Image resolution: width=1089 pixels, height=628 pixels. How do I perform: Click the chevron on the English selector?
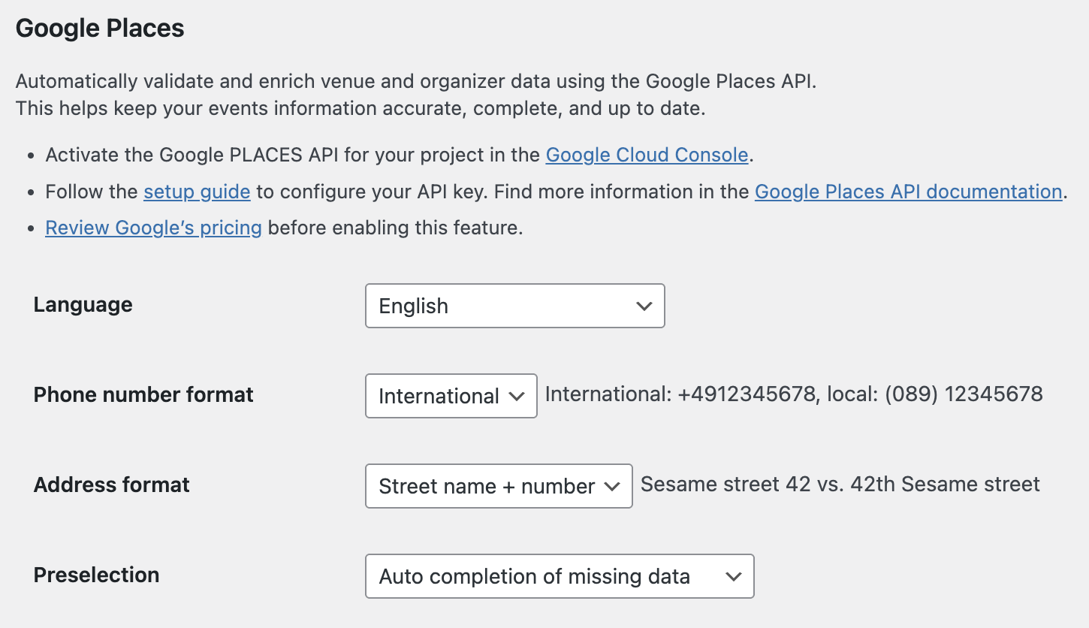(x=644, y=306)
